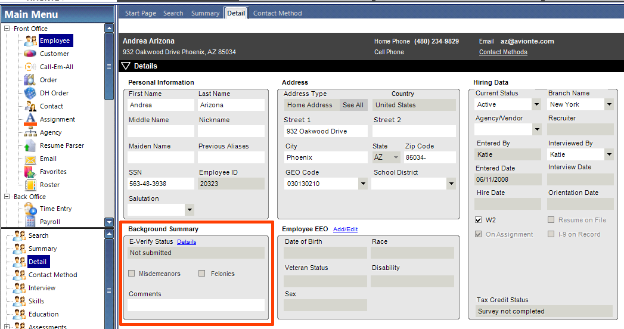Open the Resume Parser icon
Viewport: 624px width, 329px height.
click(30, 145)
